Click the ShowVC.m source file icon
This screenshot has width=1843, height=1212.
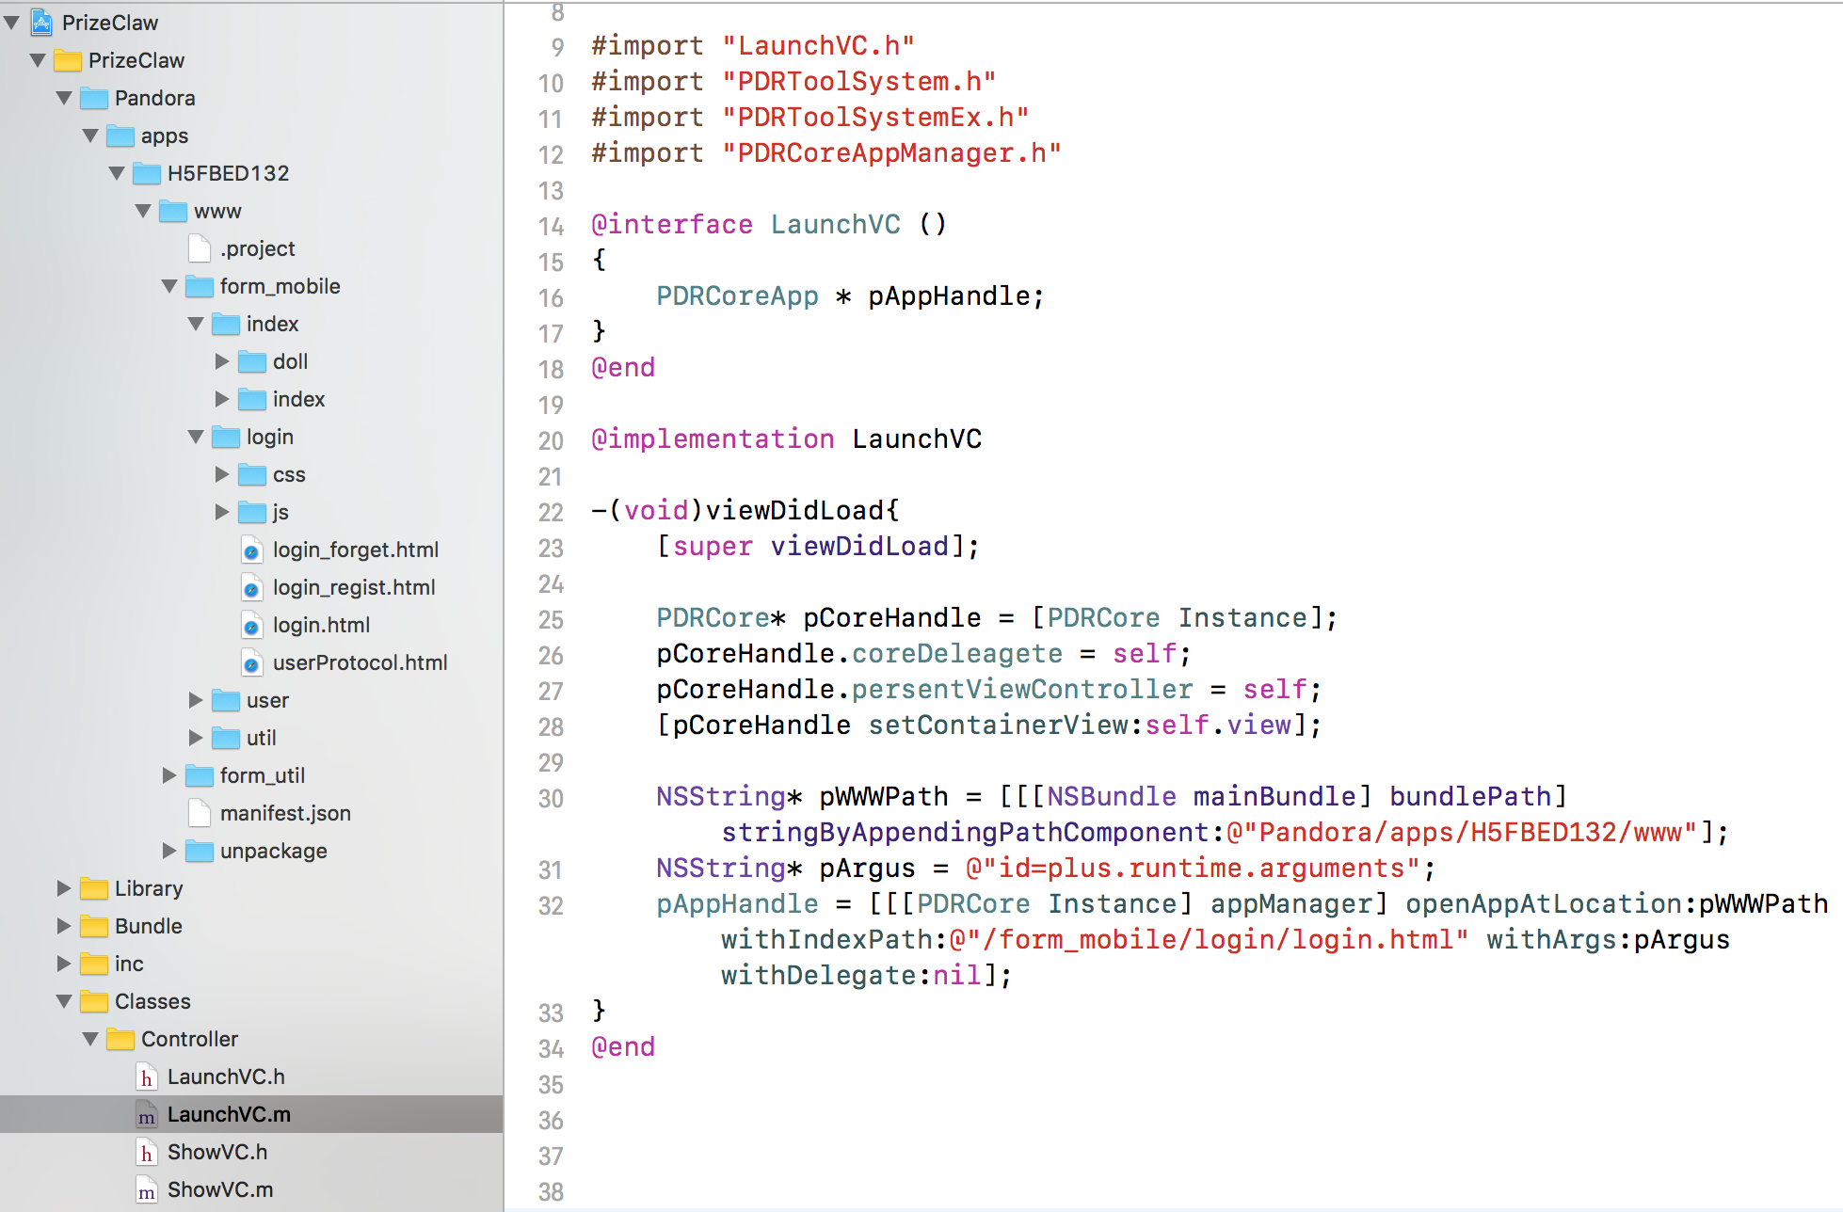[x=147, y=1189]
